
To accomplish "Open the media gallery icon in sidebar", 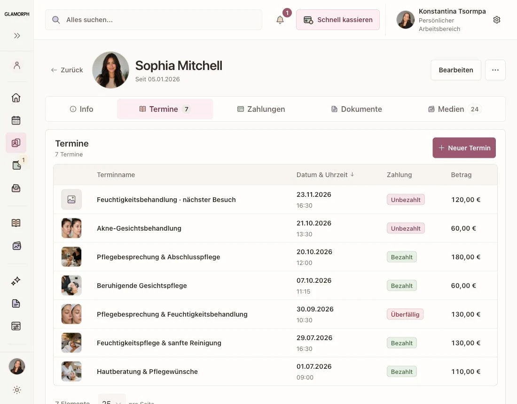I will pyautogui.click(x=16, y=246).
